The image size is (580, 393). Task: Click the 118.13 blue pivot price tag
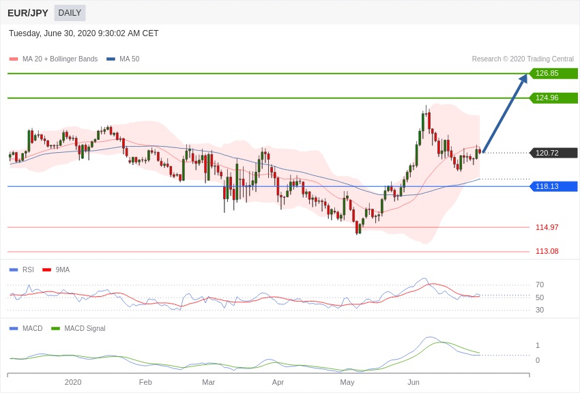pos(553,186)
